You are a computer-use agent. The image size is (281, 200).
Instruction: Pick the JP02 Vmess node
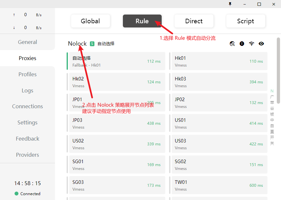(x=219, y=102)
